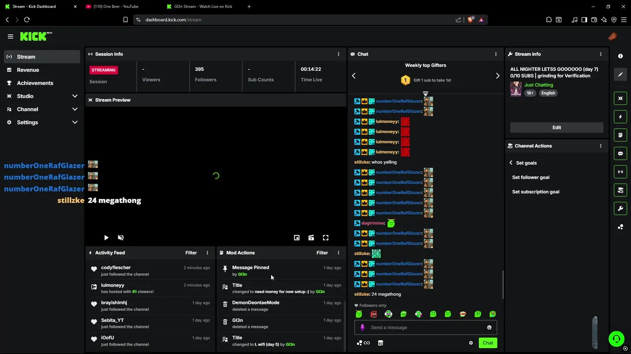Click the purple microphone icon in chat input
Image resolution: width=631 pixels, height=354 pixels.
point(362,327)
